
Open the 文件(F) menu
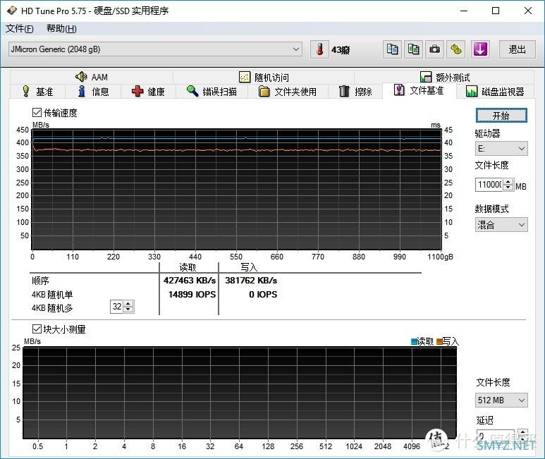(20, 28)
